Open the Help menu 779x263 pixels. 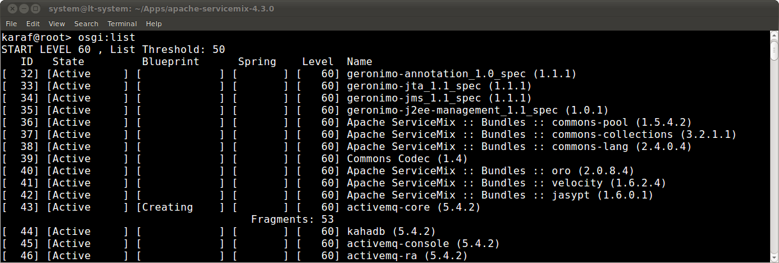pyautogui.click(x=154, y=24)
